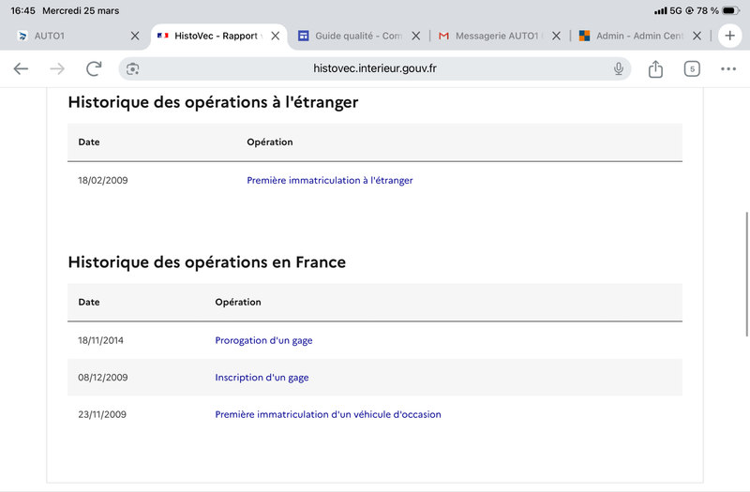Open the share sheet icon
The height and width of the screenshot is (492, 750).
655,68
